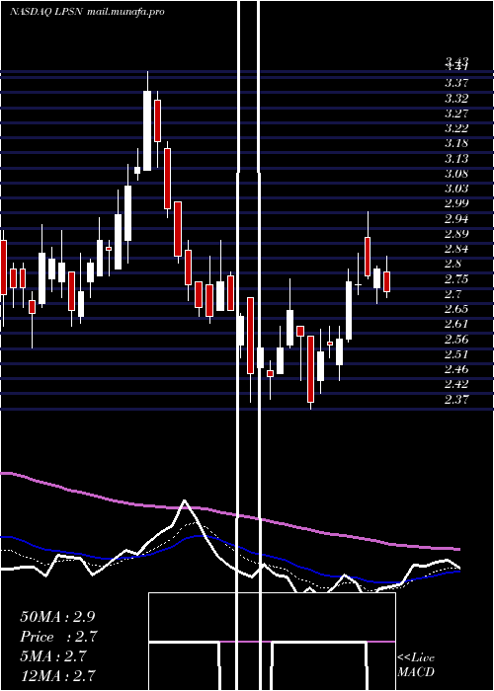Click the 2.37 price axis label
The height and width of the screenshot is (691, 494).
click(x=456, y=399)
